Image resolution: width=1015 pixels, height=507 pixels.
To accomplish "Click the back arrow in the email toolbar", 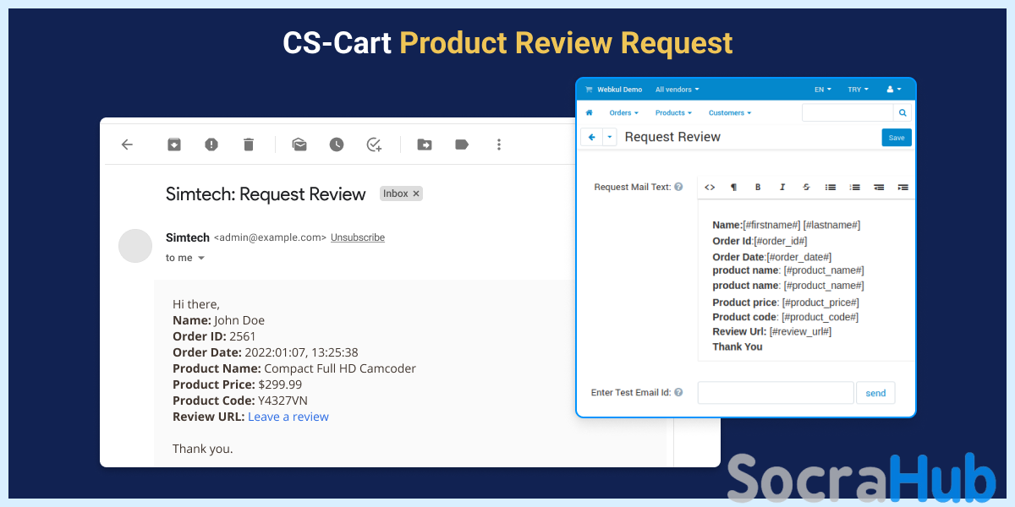I will 127,144.
